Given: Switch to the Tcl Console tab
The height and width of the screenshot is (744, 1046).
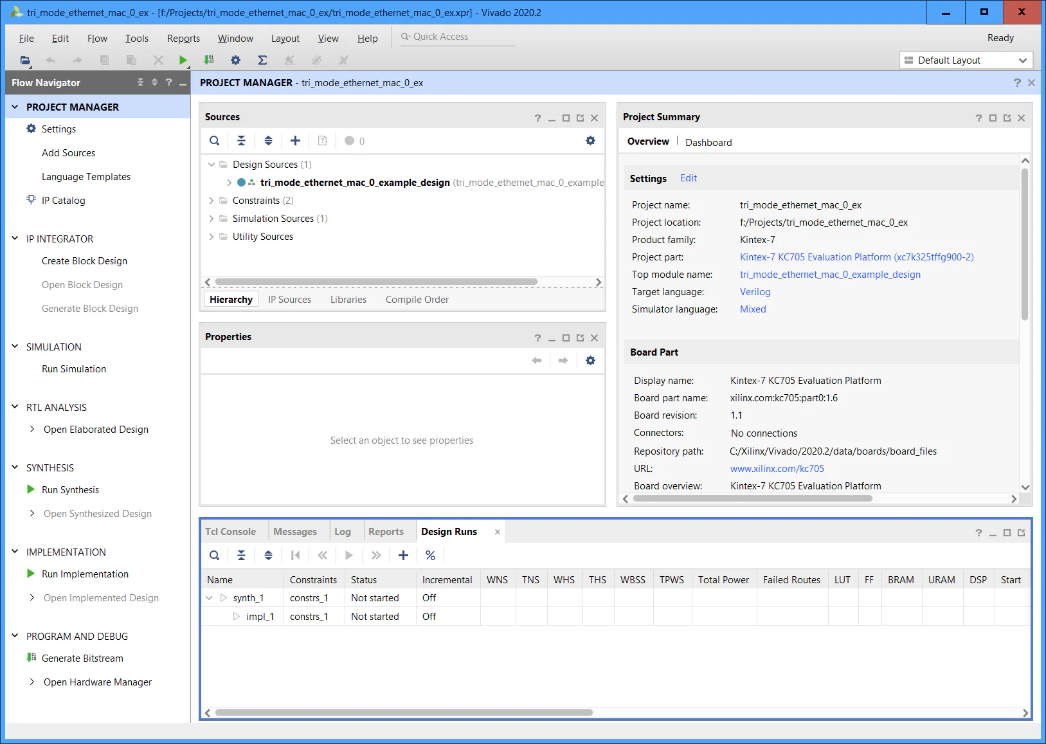Looking at the screenshot, I should [230, 532].
